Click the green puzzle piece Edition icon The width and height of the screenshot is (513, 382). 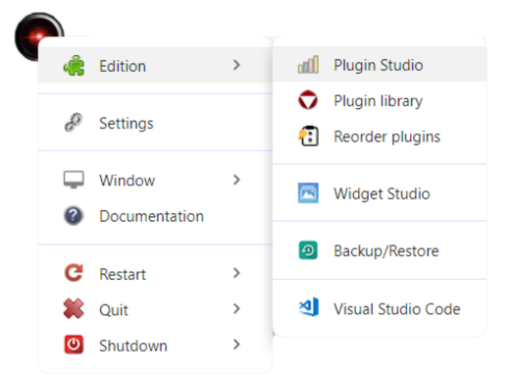pos(74,66)
